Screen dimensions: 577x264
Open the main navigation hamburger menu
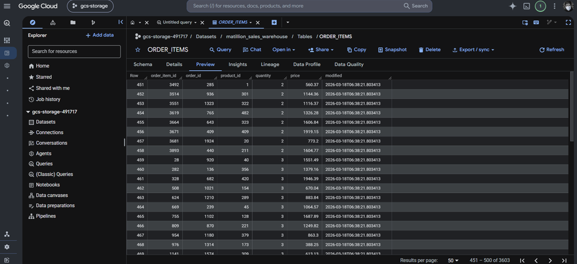pyautogui.click(x=7, y=6)
